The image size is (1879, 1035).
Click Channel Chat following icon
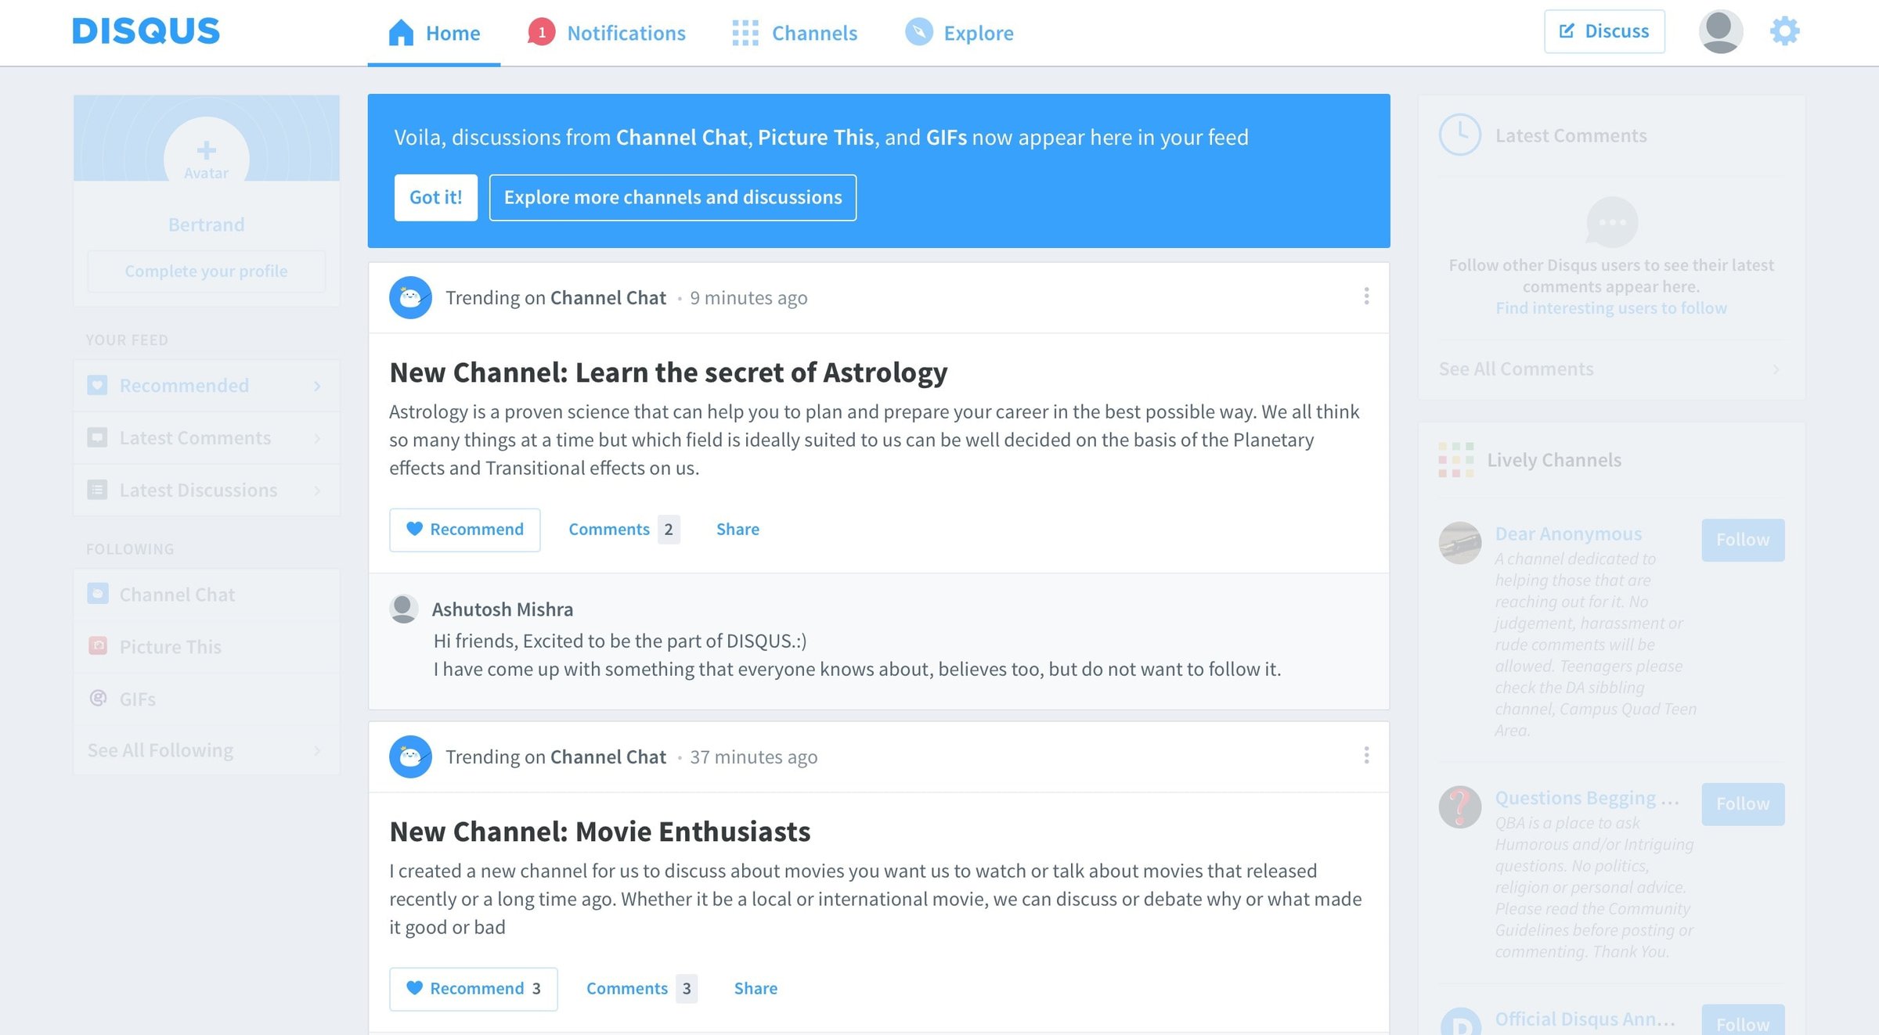98,594
